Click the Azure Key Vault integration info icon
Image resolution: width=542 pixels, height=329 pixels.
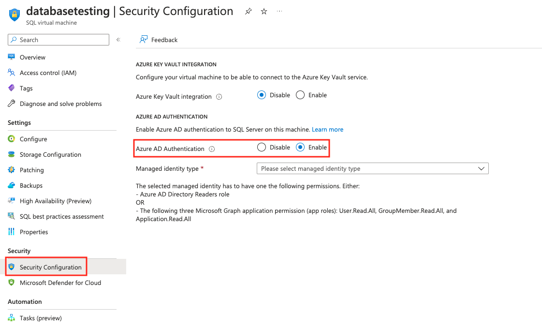219,97
